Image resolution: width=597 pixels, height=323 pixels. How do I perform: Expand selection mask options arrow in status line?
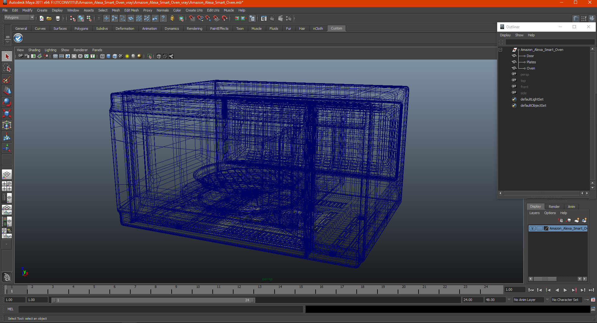[x=99, y=19]
